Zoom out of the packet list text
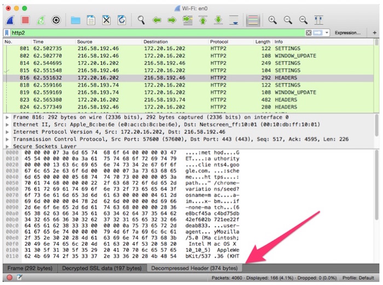This screenshot has height=285, width=383. pos(288,20)
